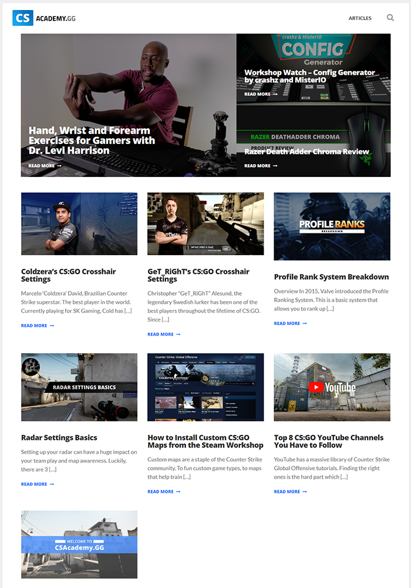The height and width of the screenshot is (588, 411).
Task: Open the Steam Workshop maps thumbnail
Action: click(206, 387)
